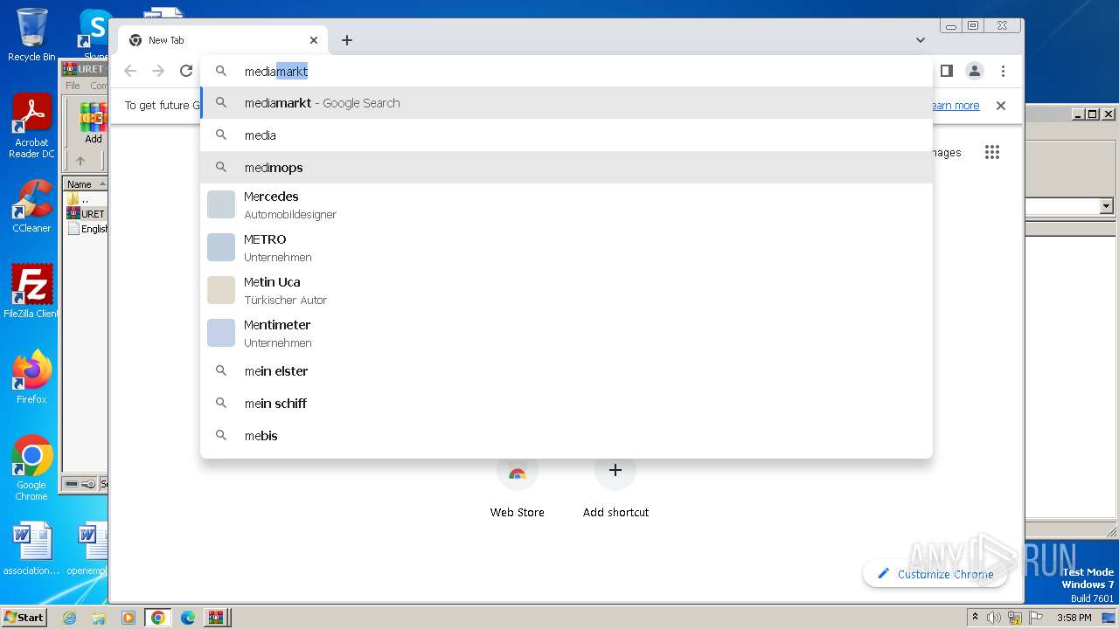
Task: Open the Recycle Bin desktop icon
Action: click(31, 35)
